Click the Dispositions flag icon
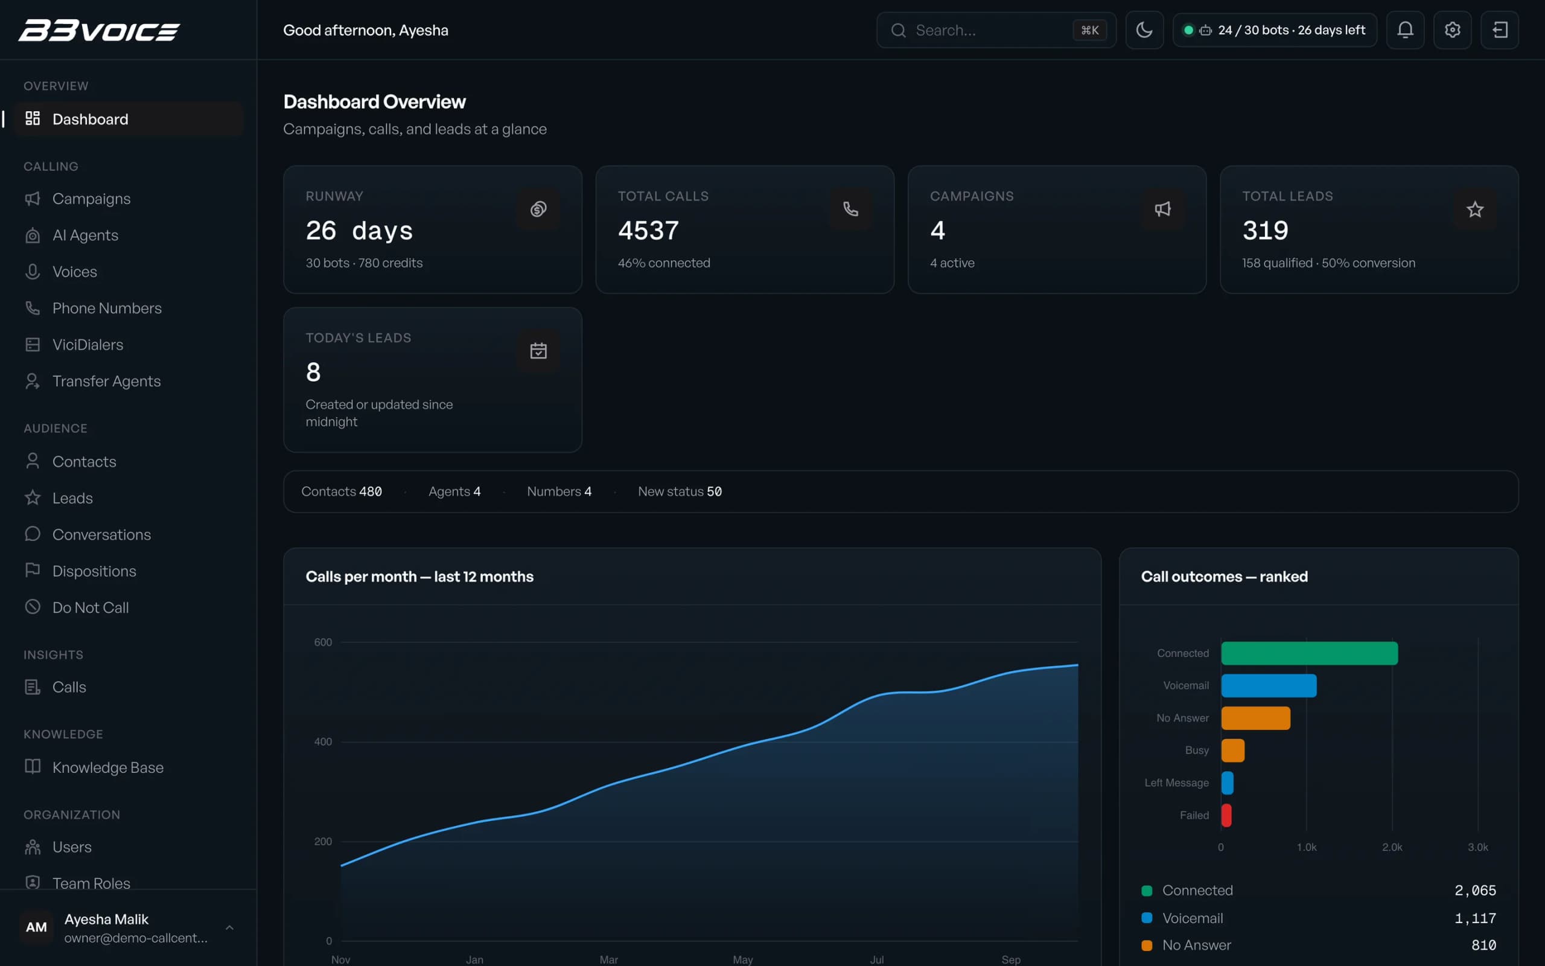Image resolution: width=1545 pixels, height=966 pixels. click(x=33, y=571)
